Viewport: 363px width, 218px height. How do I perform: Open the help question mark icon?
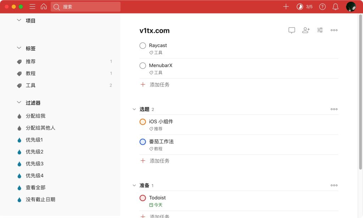(x=322, y=7)
